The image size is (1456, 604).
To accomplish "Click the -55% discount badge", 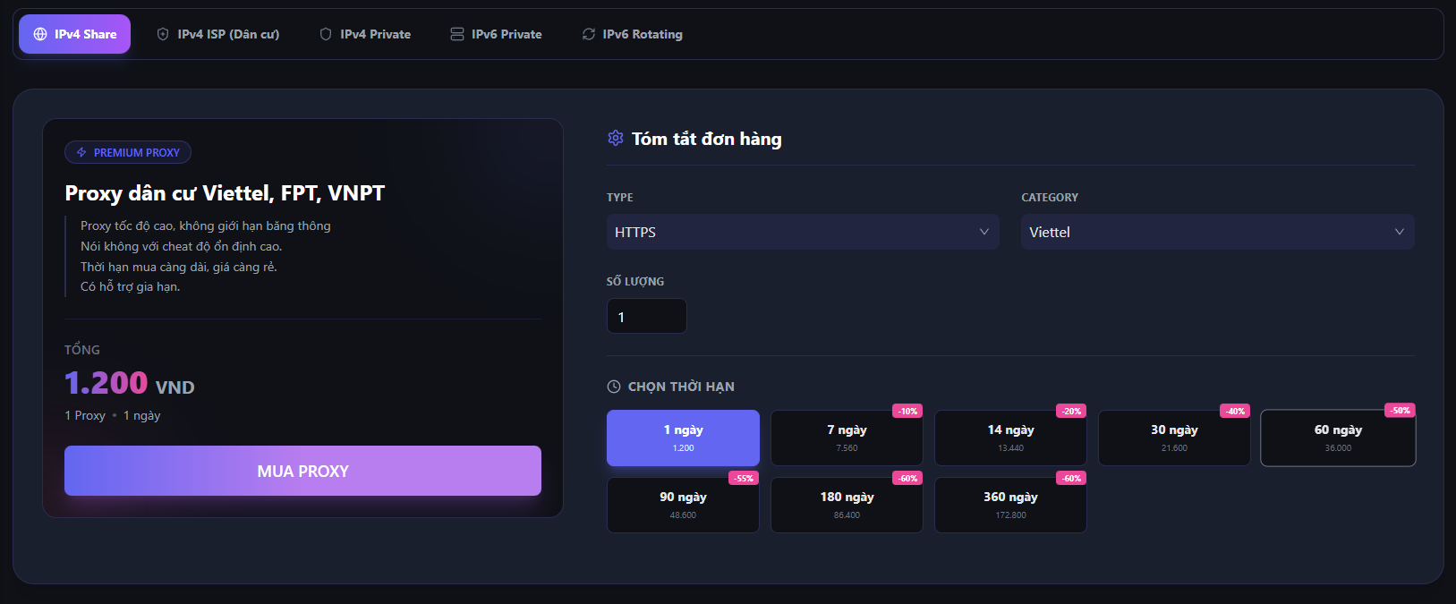I will tap(744, 478).
